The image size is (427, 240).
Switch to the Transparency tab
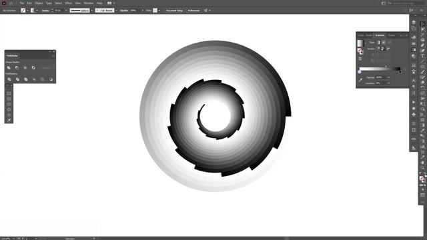(x=392, y=35)
